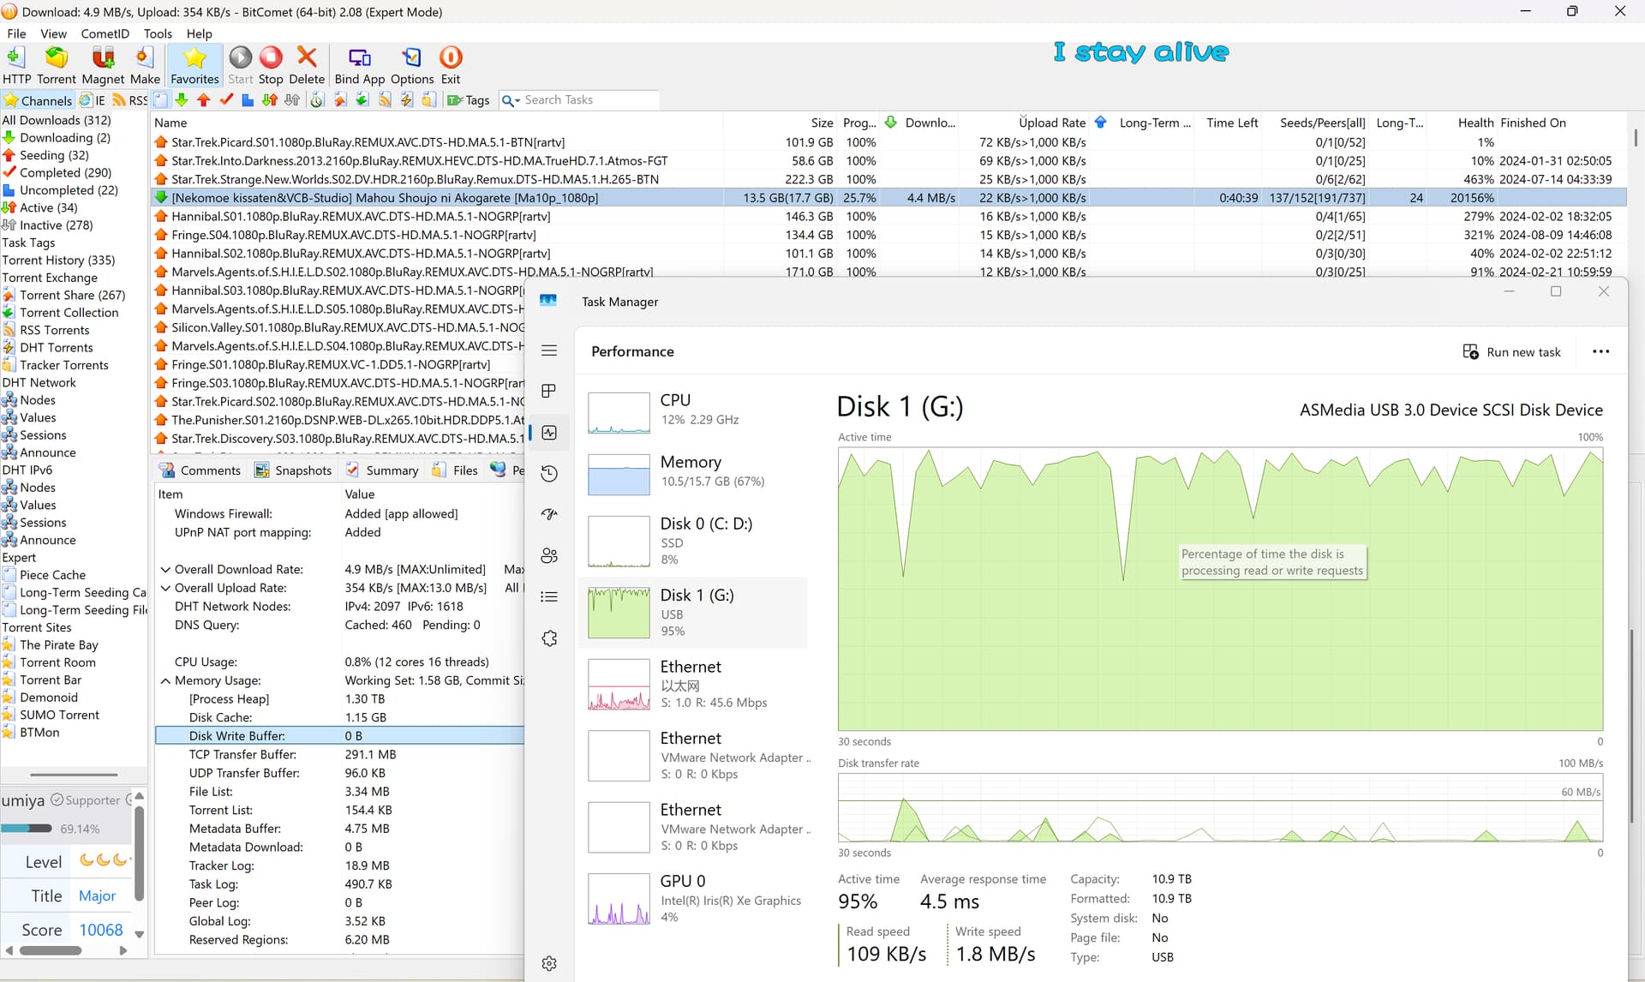Viewport: 1645px width, 982px height.
Task: Open a Torrent file from toolbar
Action: pos(57,65)
